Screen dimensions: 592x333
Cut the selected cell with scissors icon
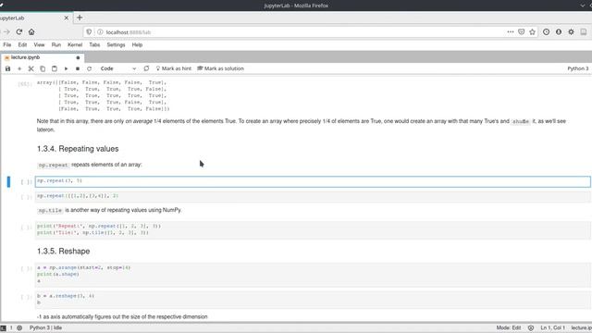31,68
